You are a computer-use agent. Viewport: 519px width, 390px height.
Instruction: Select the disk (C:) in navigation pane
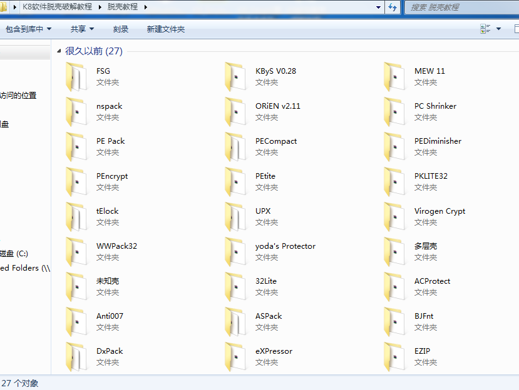coord(14,254)
